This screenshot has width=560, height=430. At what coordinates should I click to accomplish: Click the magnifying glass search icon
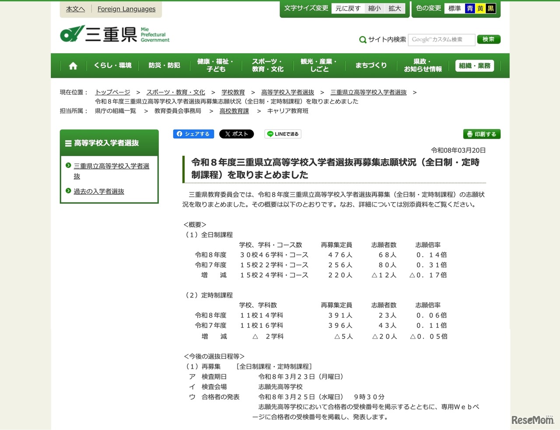pyautogui.click(x=362, y=39)
